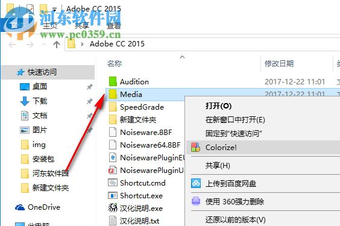Open the quick access toolbar dropdown
The height and width of the screenshot is (226, 340).
pos(55,9)
